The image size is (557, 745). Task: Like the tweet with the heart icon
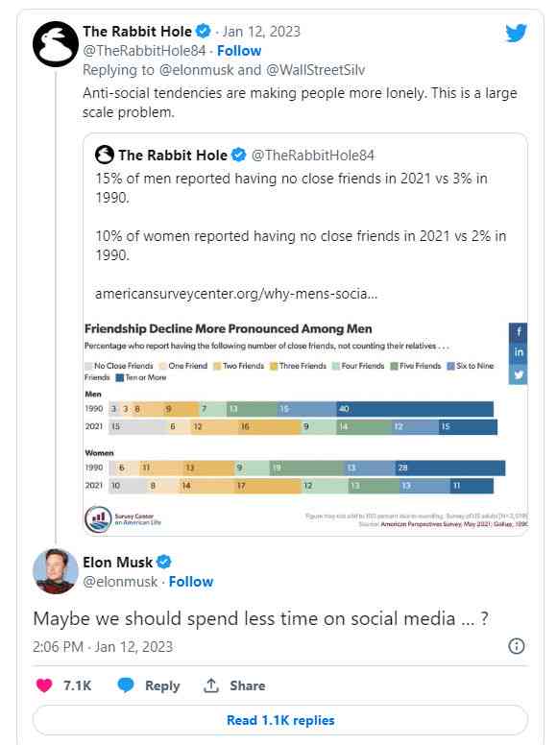click(x=44, y=685)
